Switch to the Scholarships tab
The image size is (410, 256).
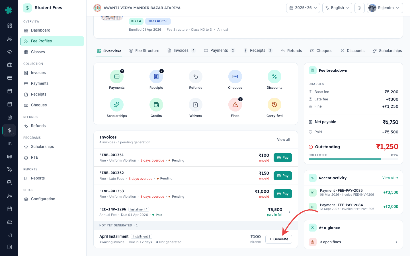point(387,51)
